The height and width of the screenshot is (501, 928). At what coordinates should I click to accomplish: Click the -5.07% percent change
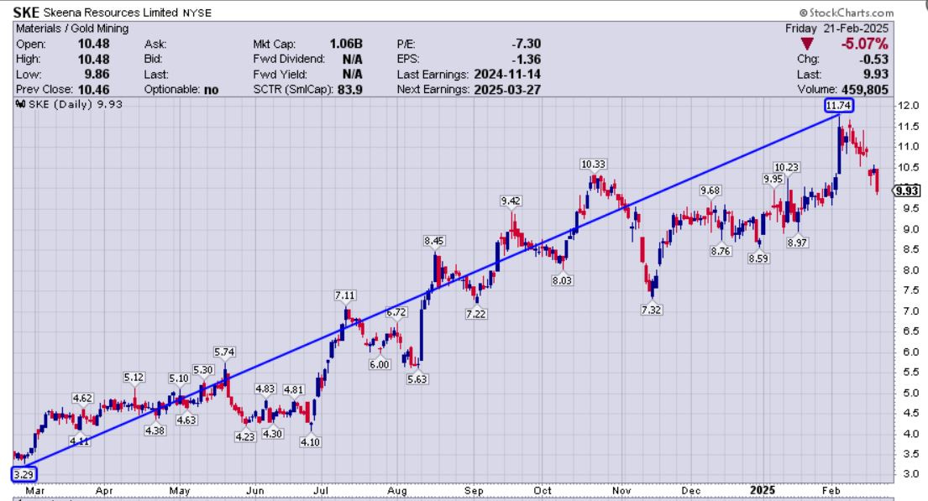tap(865, 44)
